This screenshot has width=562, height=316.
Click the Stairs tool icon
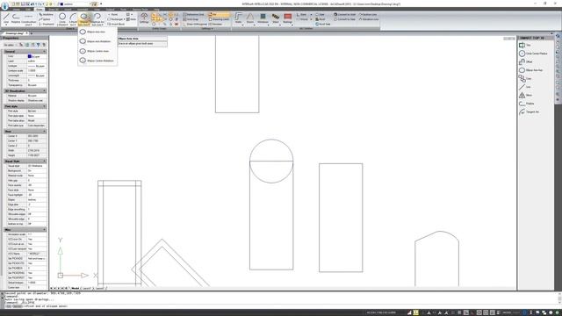275,18
